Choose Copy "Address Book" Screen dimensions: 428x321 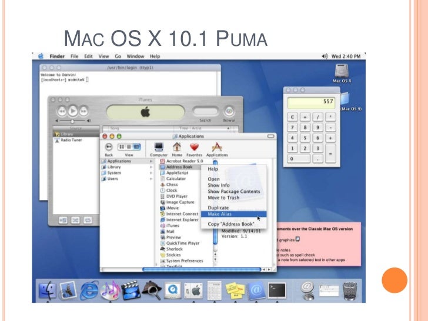[x=233, y=224]
